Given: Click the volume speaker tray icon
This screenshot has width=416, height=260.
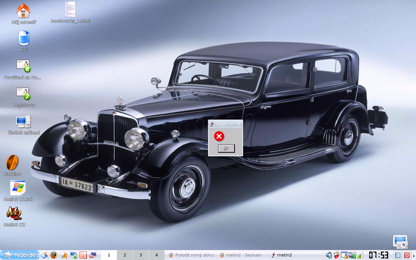Looking at the screenshot, I should point(329,255).
